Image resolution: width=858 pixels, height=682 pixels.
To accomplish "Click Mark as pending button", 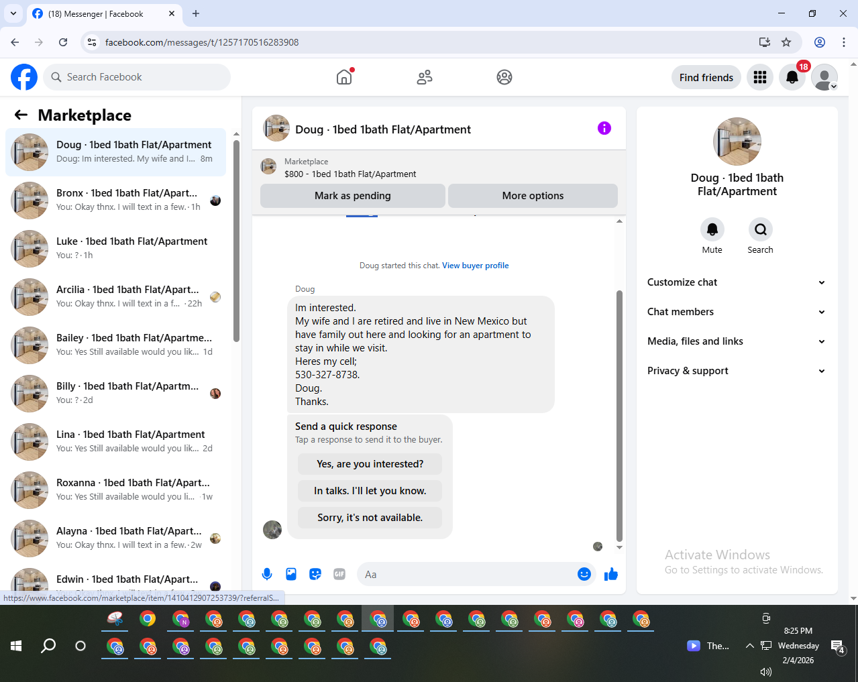I will (x=353, y=196).
